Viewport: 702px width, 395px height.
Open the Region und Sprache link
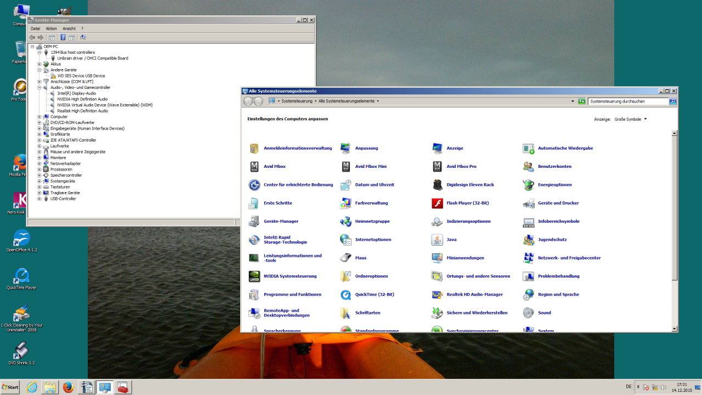click(558, 295)
